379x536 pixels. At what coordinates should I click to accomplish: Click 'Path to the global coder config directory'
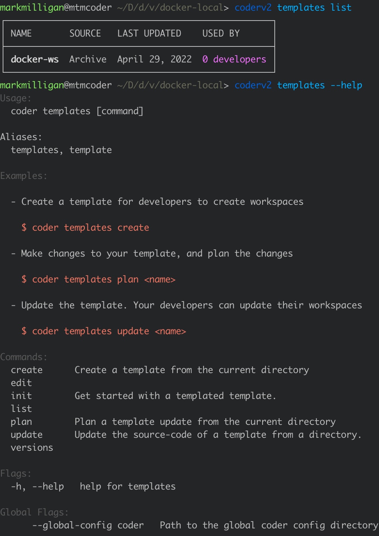click(269, 525)
